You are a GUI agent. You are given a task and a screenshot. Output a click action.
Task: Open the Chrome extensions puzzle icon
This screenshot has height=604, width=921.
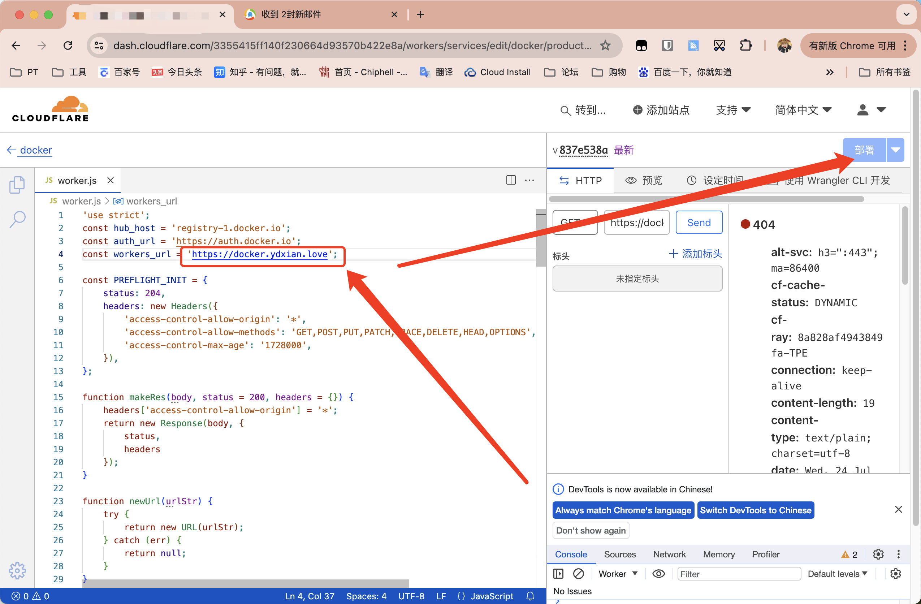(745, 46)
